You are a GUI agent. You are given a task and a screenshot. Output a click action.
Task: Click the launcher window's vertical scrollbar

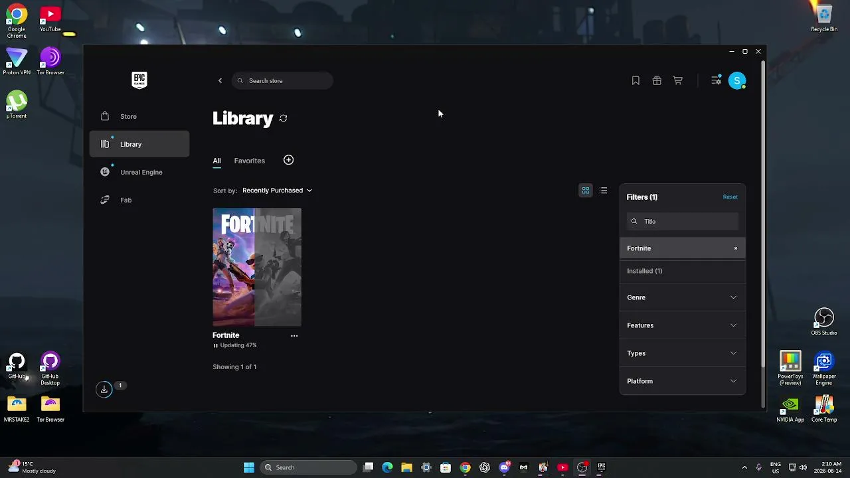click(x=763, y=212)
